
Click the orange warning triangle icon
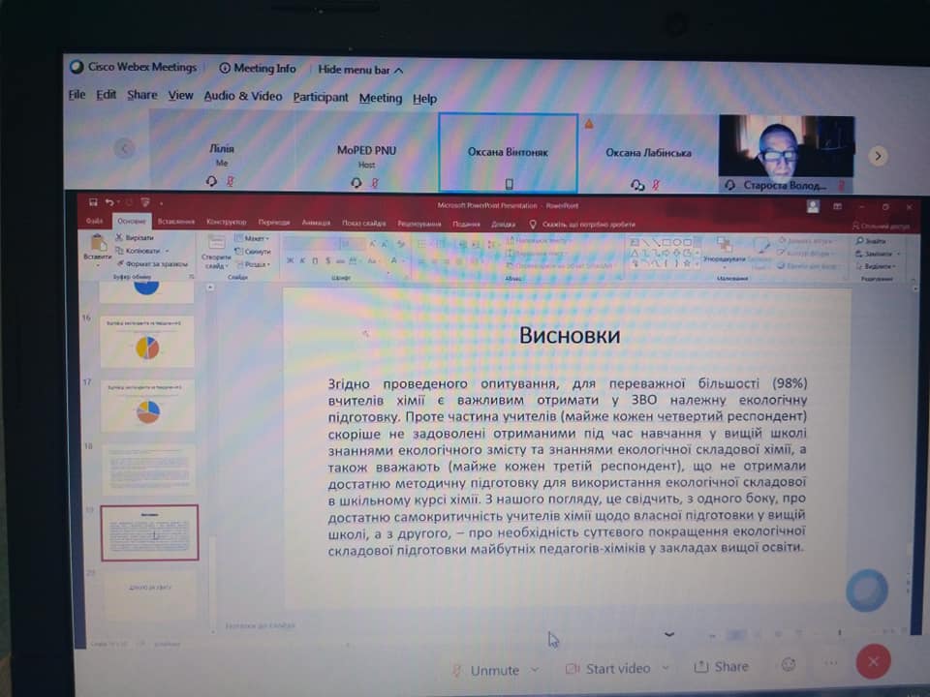tap(588, 124)
